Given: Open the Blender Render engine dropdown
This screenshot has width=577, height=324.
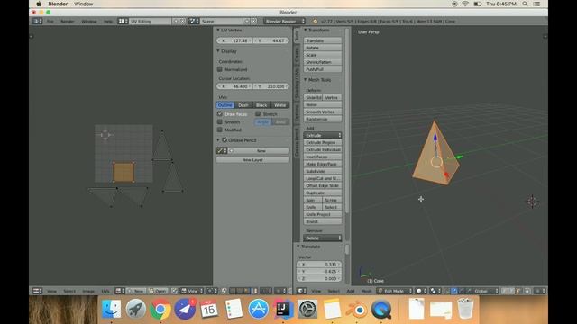Looking at the screenshot, I should coord(285,22).
